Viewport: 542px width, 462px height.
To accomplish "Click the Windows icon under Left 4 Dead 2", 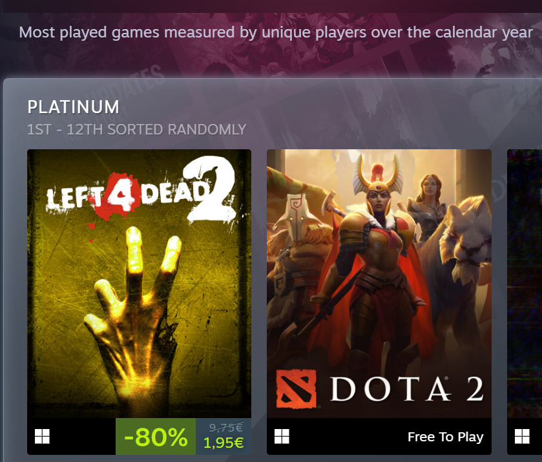I will pos(42,436).
